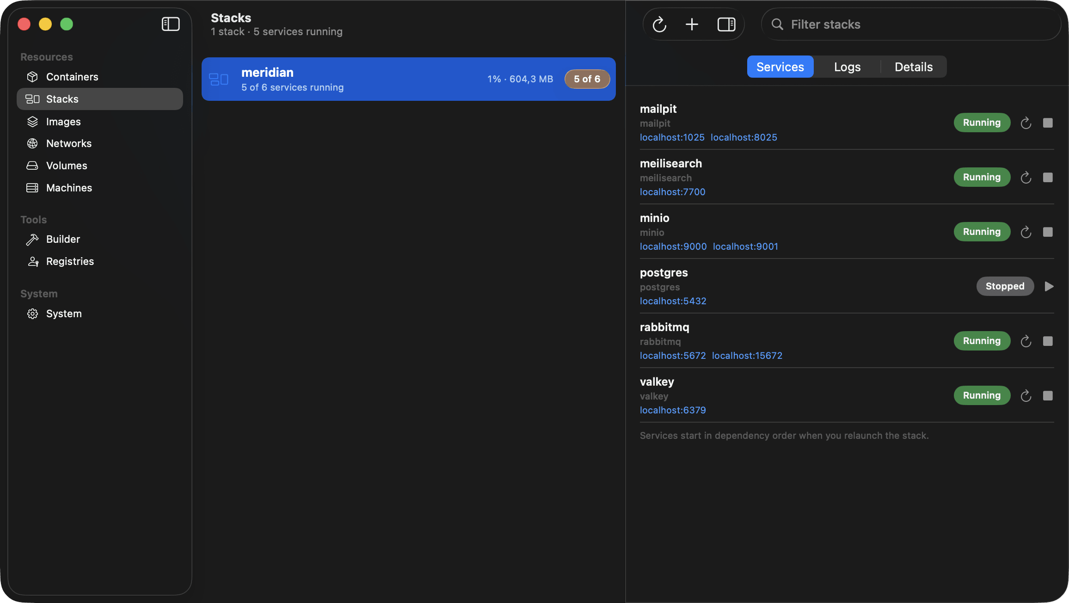The width and height of the screenshot is (1069, 603).
Task: Open meilisearch link localhost:7700
Action: pyautogui.click(x=672, y=192)
